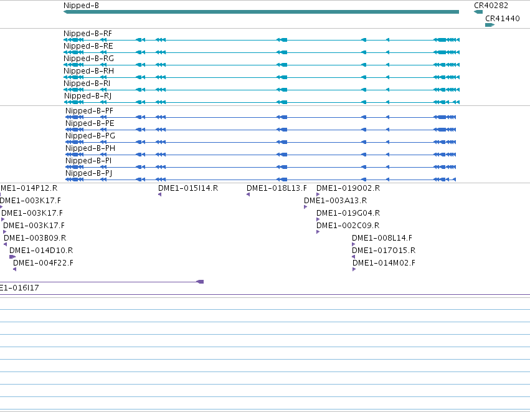530x412 pixels.
Task: Click the DME1-015I14.R clone label
Action: click(x=188, y=188)
